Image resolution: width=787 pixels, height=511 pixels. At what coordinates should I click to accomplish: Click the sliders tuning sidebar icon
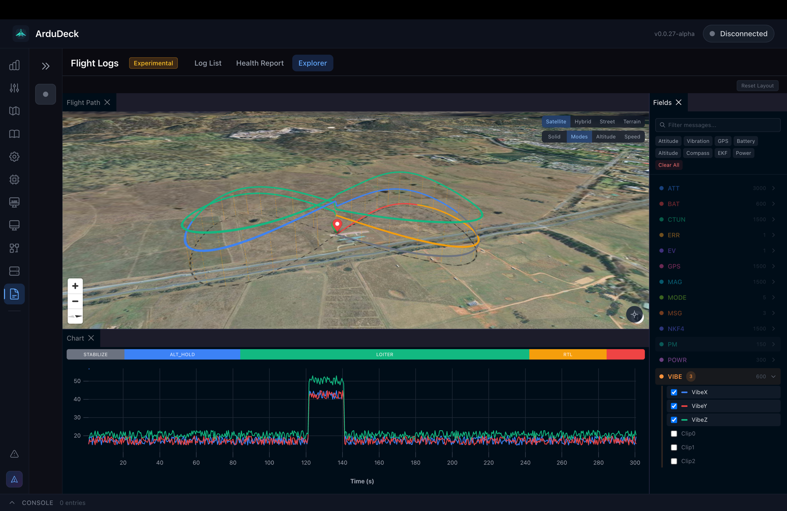pos(15,88)
